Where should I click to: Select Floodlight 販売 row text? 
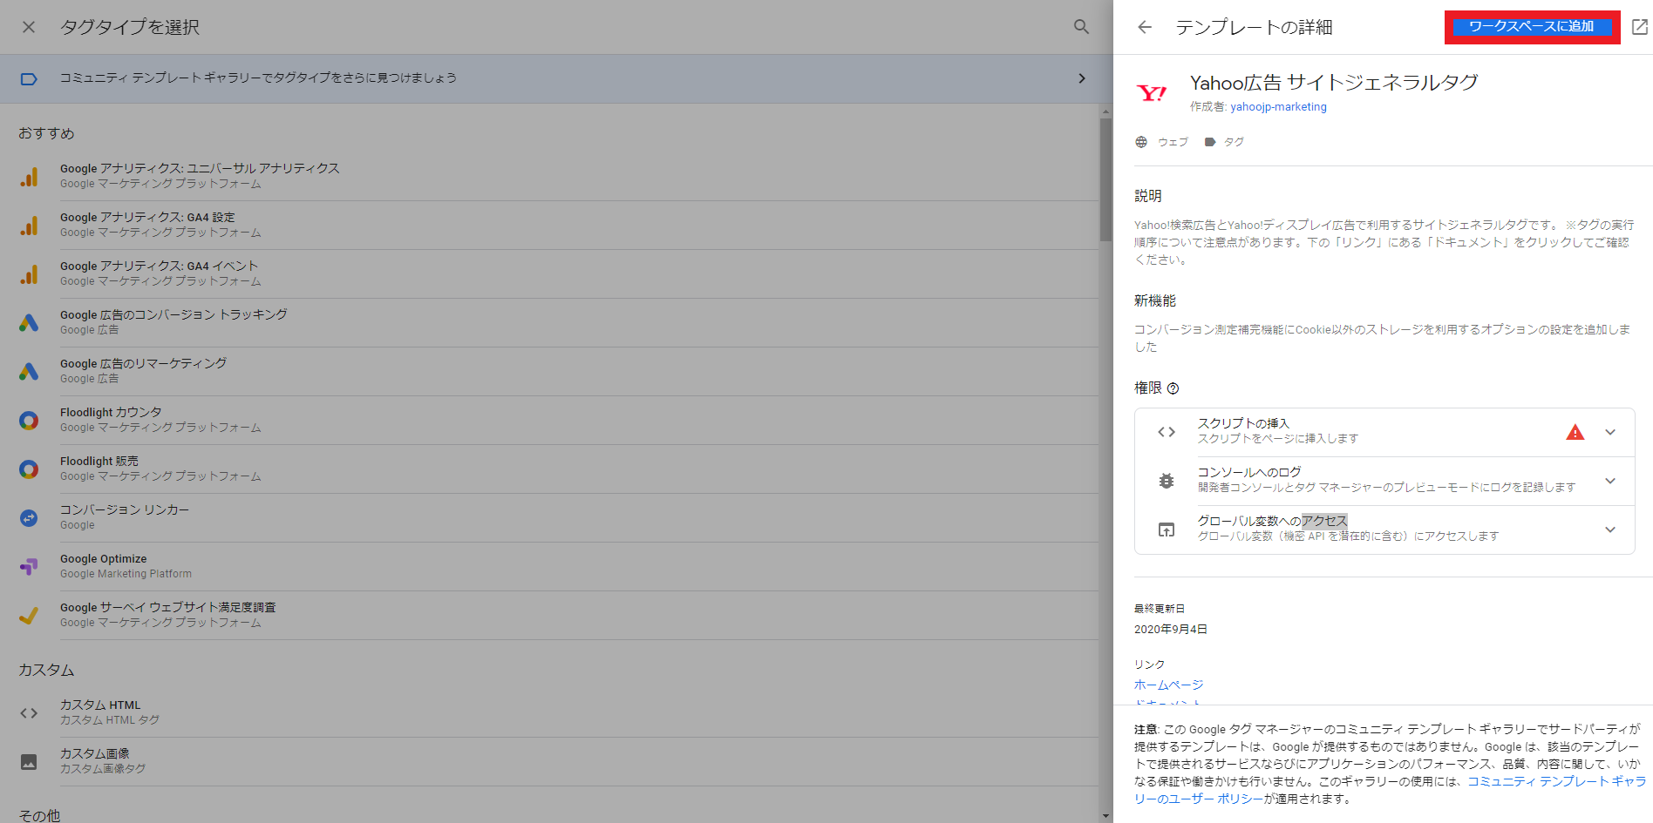point(99,462)
